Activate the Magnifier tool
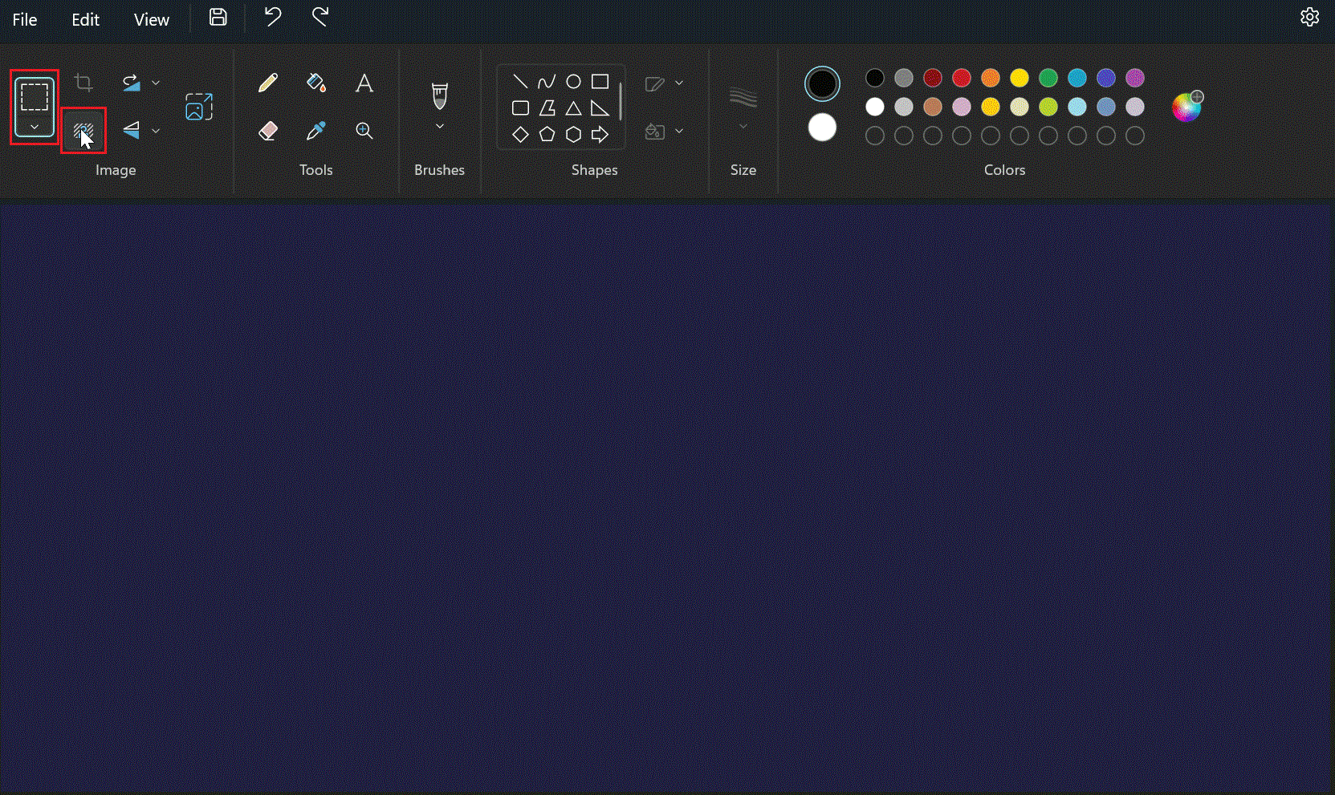Screen dimensions: 1335x795 point(364,130)
